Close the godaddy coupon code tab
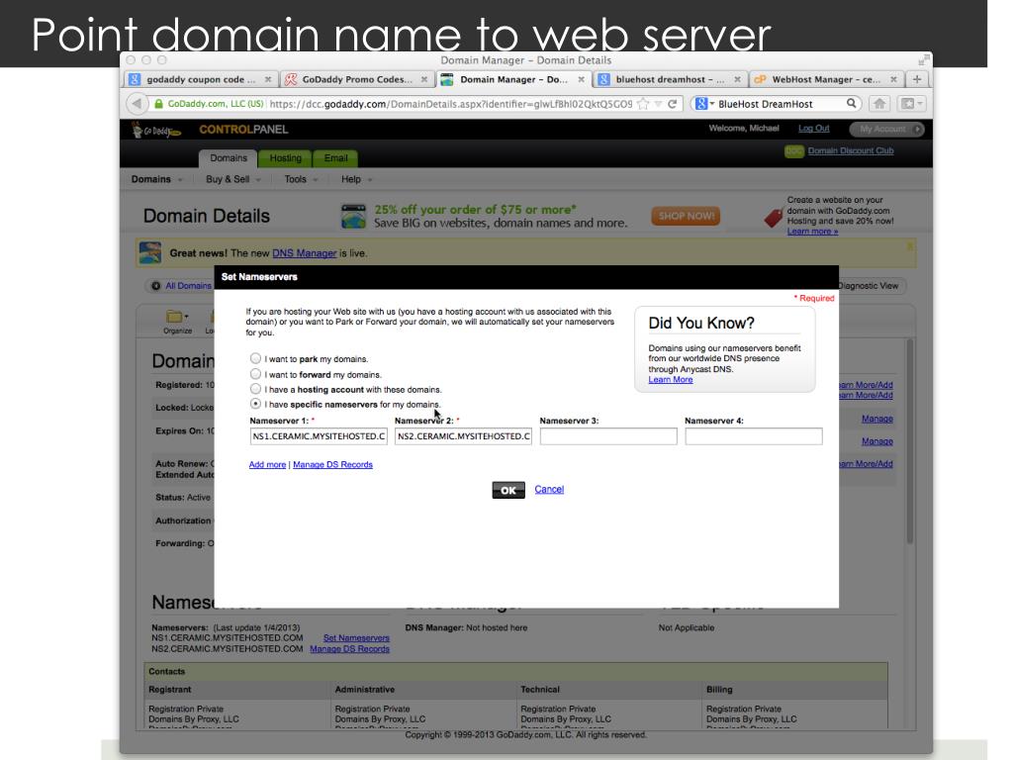Screen dimensions: 1013x760 pos(268,79)
